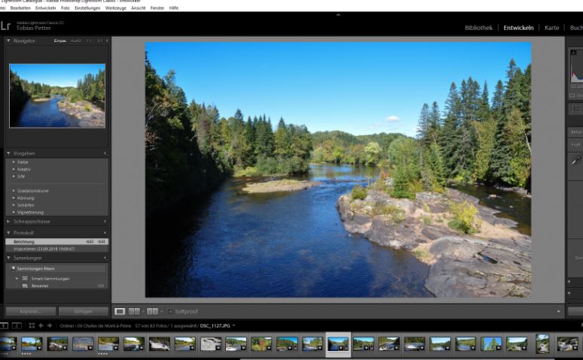The image size is (583, 360).
Task: Expand the Schärfen presets group
Action: (14, 205)
